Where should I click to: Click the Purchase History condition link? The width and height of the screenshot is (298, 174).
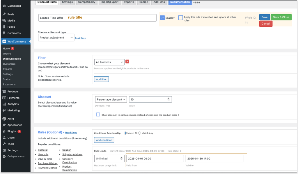tap(47, 163)
